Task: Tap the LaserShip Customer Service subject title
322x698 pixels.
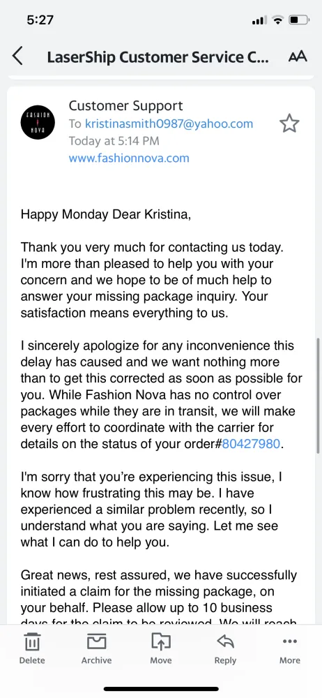Action: point(158,57)
